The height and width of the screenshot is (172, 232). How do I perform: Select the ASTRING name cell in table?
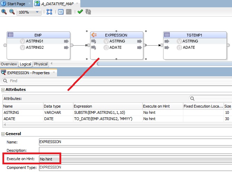(23, 112)
